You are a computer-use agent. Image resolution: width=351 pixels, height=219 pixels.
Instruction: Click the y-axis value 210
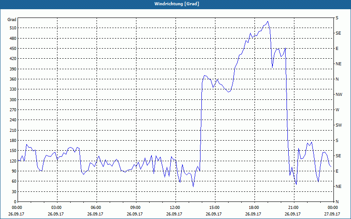(x=13, y=130)
